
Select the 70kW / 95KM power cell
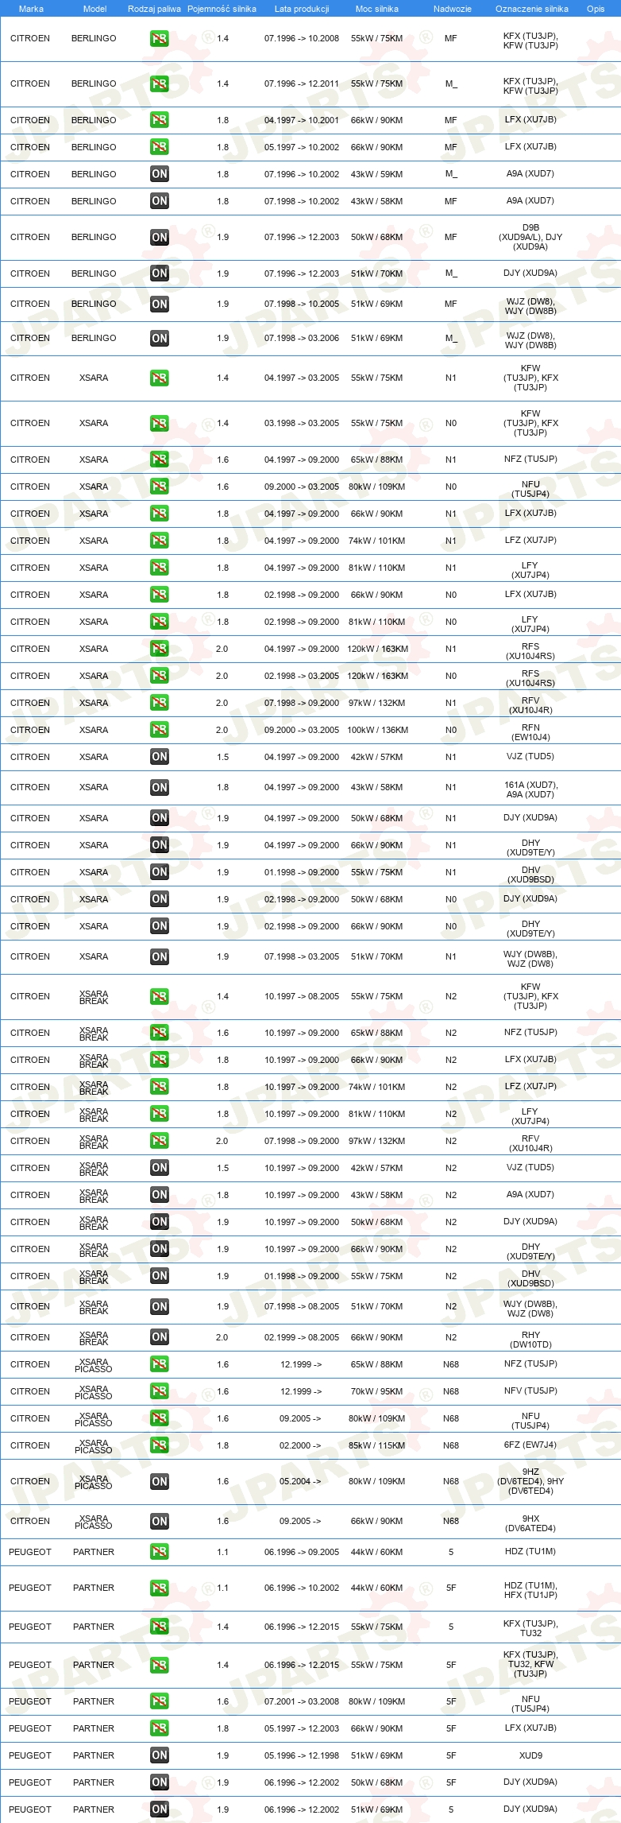[377, 1391]
